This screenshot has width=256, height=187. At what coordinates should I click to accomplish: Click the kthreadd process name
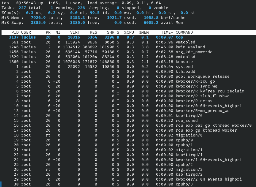point(185,71)
